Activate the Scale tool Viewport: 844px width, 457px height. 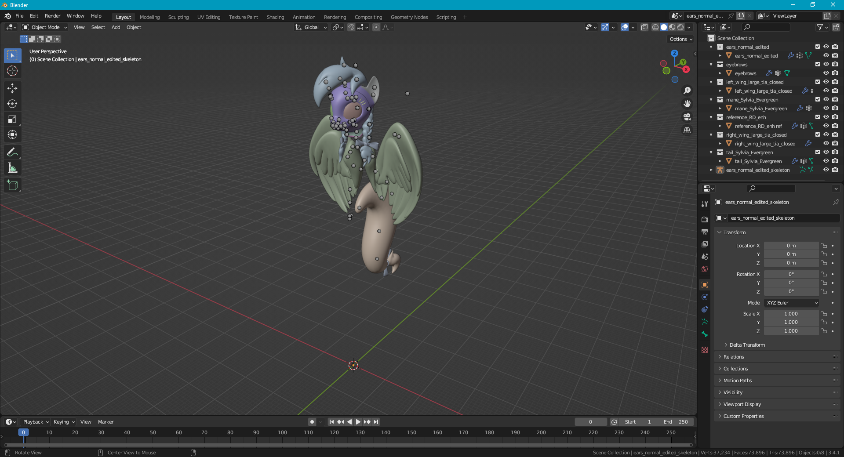coord(12,119)
